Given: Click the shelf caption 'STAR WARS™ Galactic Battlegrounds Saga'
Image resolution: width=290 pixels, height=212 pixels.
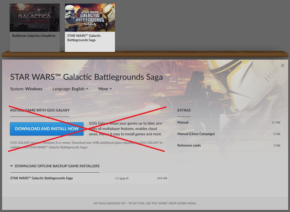Looking at the screenshot, I should (x=84, y=38).
